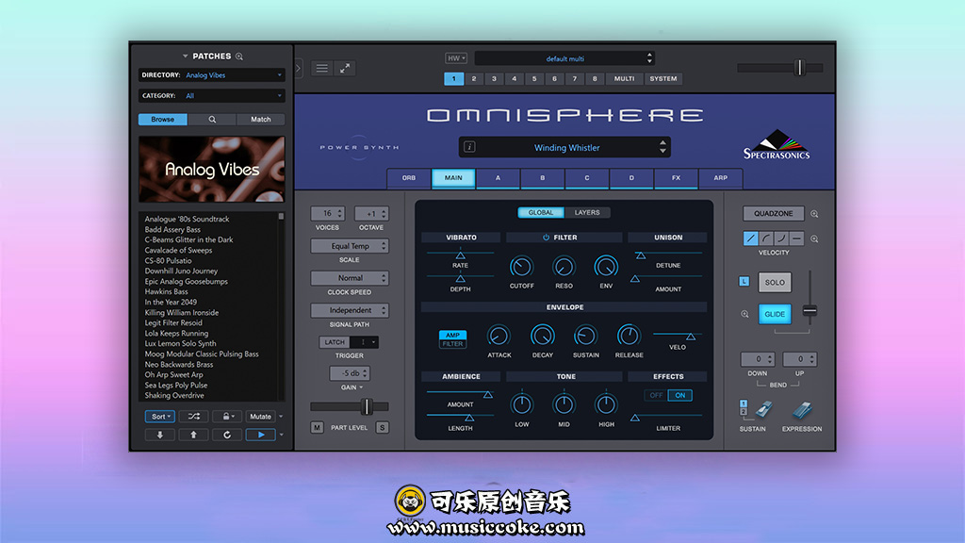Screen dimensions: 965x543
Task: Expand the Sort dropdown
Action: [159, 416]
